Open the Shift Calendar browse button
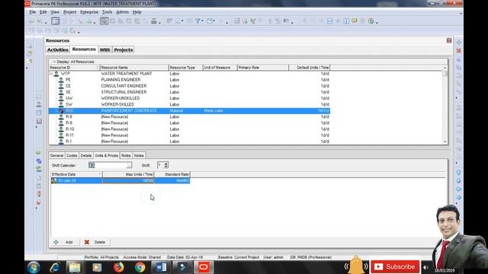The height and width of the screenshot is (274, 488). (129, 165)
